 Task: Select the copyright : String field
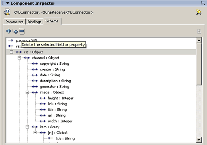point(55,64)
